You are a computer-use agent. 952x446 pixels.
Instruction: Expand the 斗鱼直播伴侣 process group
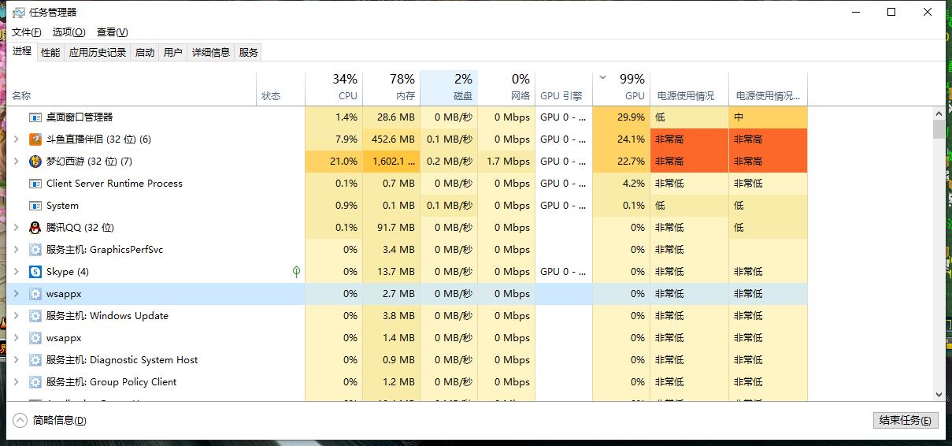(x=16, y=139)
